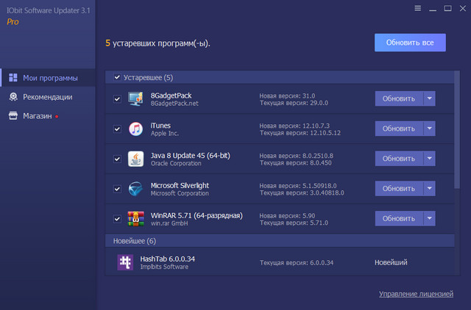The width and height of the screenshot is (471, 310).
Task: Toggle the iTunes checkbox
Action: point(117,129)
